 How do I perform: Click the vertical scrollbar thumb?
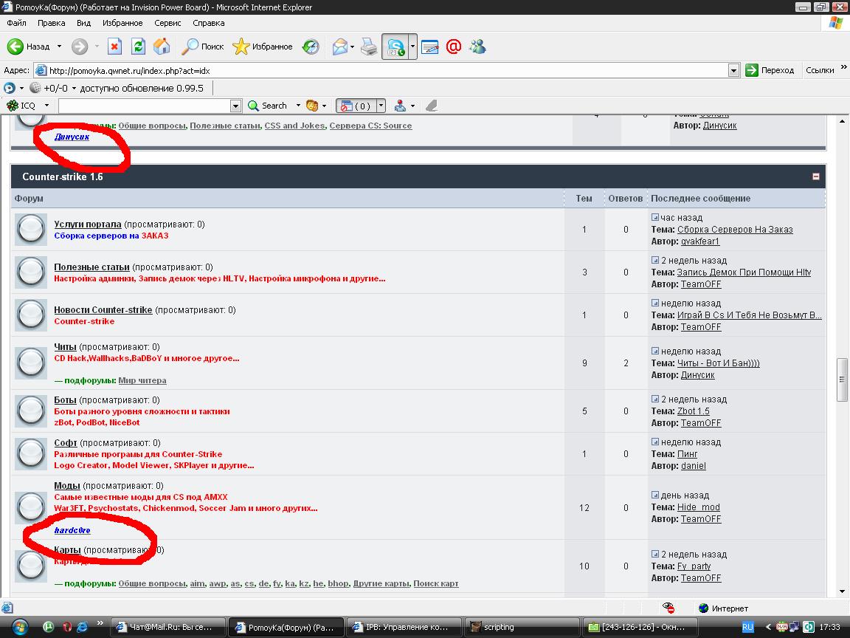coord(842,380)
